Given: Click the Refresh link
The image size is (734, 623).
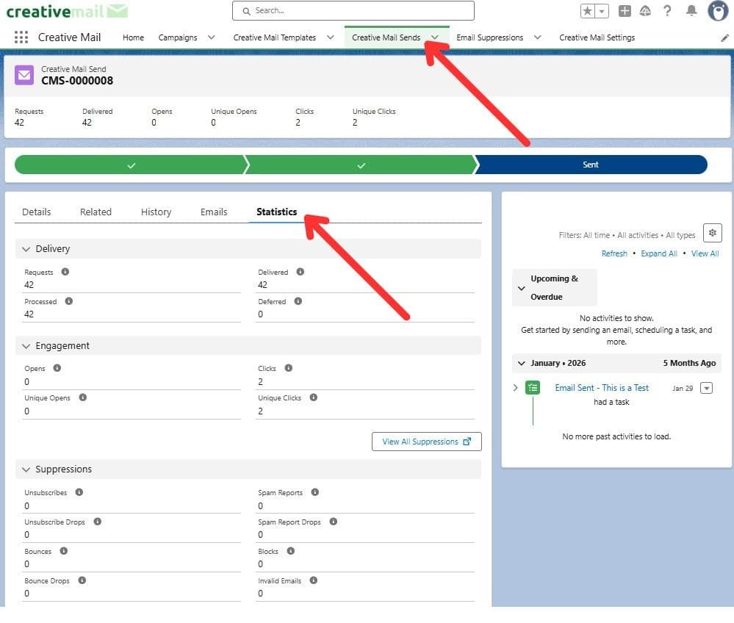Looking at the screenshot, I should pos(614,253).
